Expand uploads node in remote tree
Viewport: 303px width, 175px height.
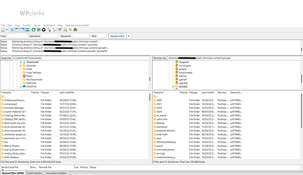(x=173, y=86)
